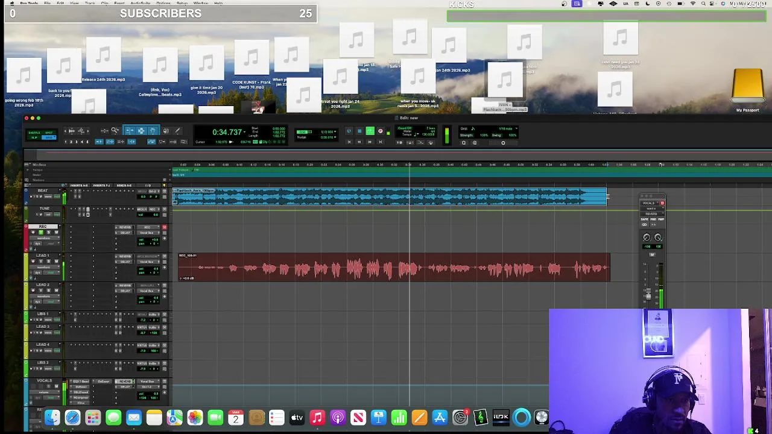Solo the REC track

(x=48, y=232)
